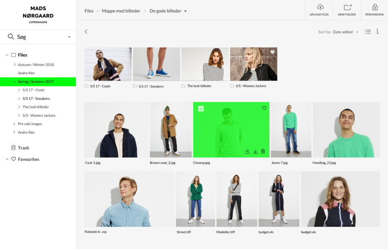Click folder icon beside S/S - Women Jackets label

(x=232, y=86)
